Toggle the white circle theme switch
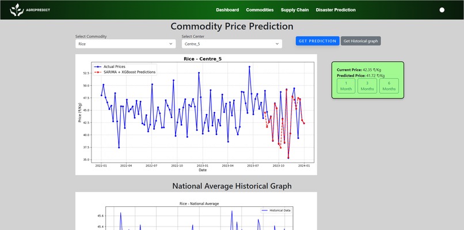The image size is (464, 230). [442, 10]
